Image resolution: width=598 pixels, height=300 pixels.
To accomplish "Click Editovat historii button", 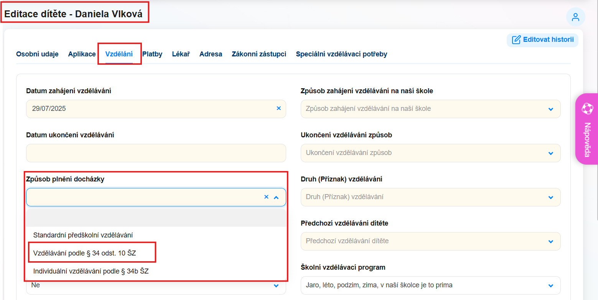I will click(x=542, y=40).
